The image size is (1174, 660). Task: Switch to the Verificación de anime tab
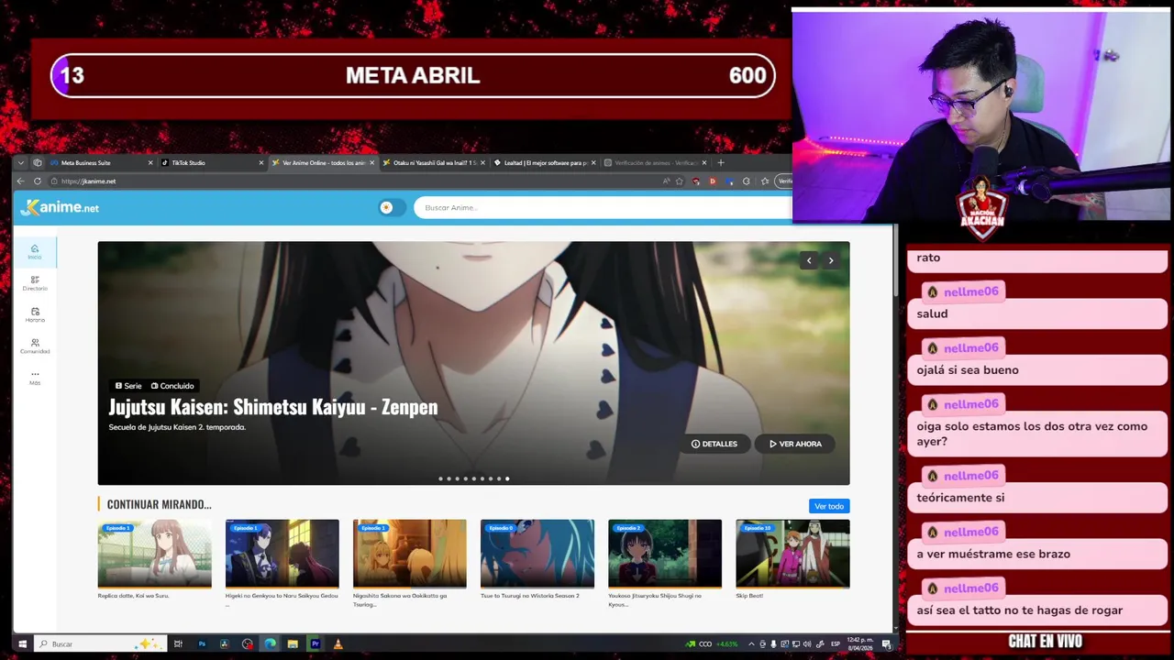click(655, 163)
